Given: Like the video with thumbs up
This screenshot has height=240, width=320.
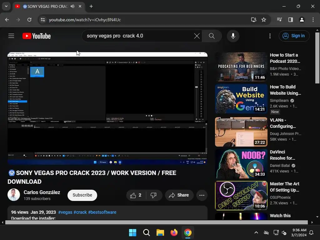Looking at the screenshot, I should pos(136,195).
